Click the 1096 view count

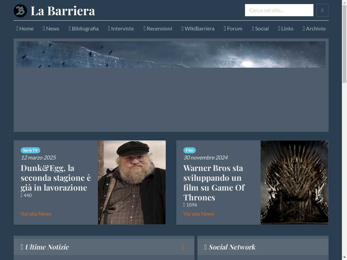tap(190, 205)
